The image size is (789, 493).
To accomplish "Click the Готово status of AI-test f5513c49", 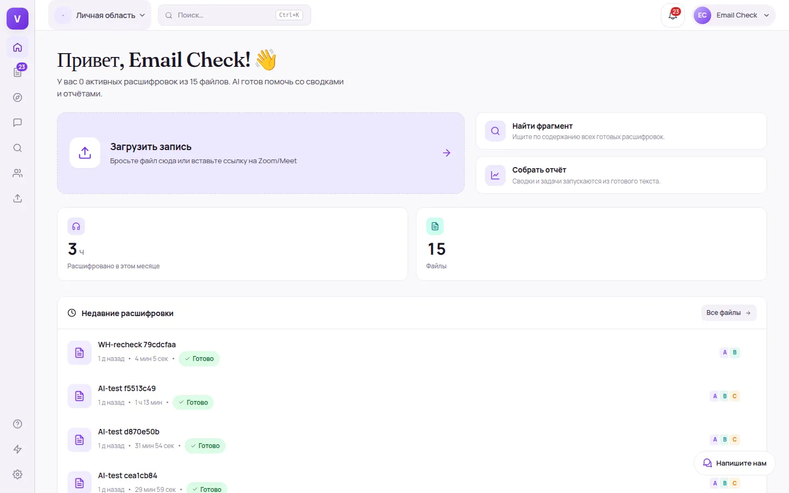I will tap(193, 403).
